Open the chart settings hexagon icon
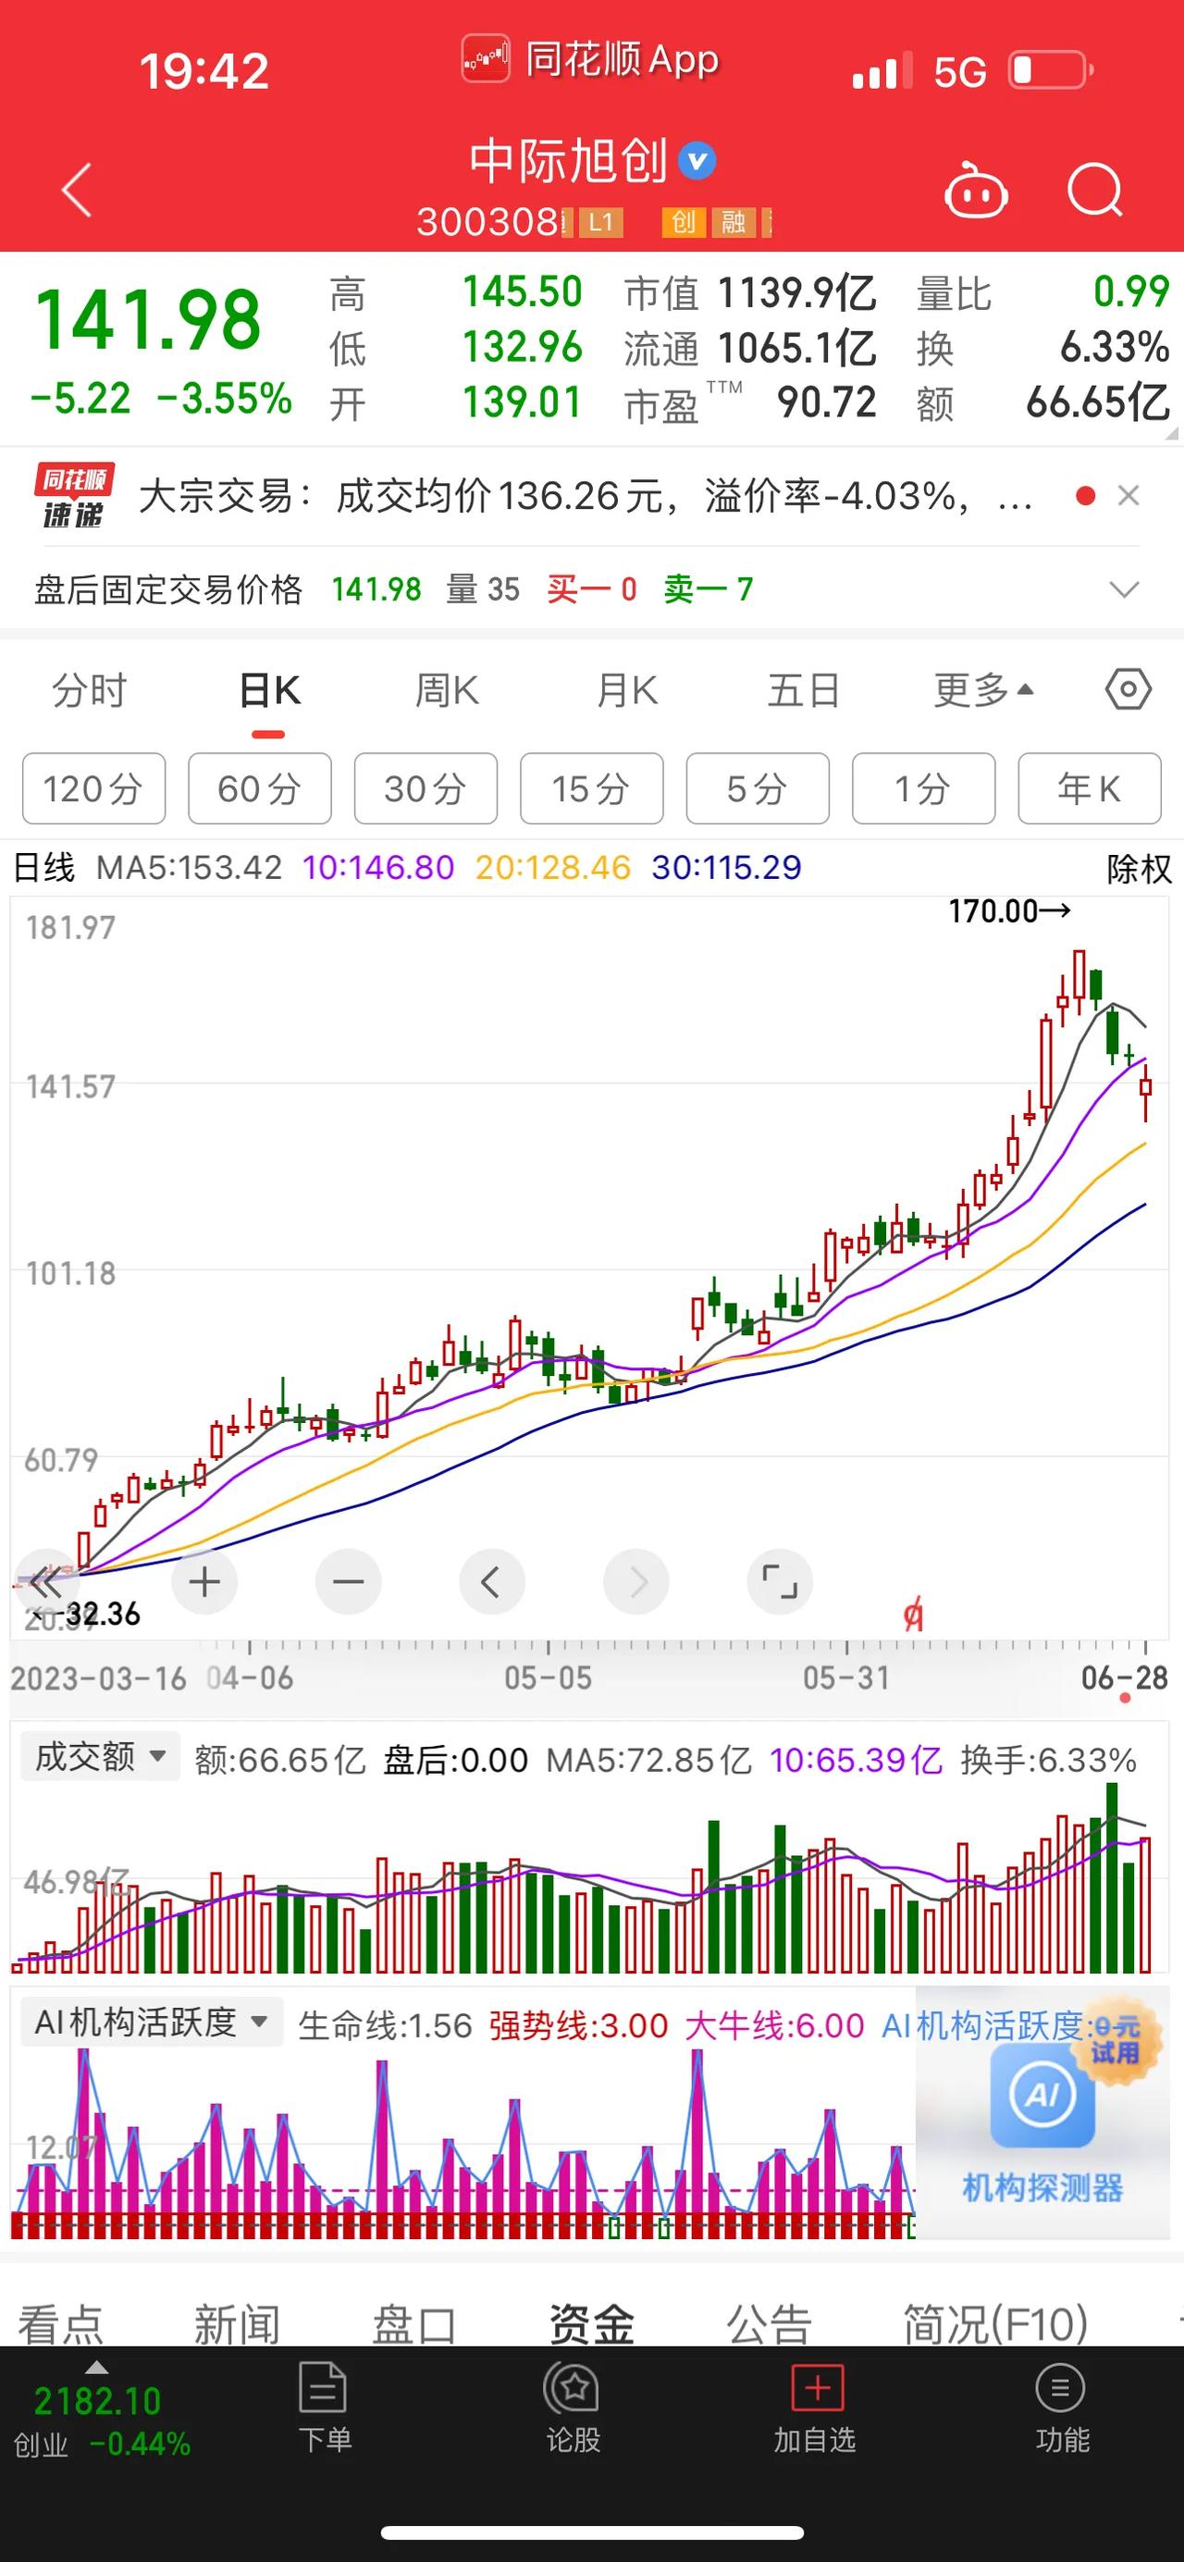 pos(1128,689)
